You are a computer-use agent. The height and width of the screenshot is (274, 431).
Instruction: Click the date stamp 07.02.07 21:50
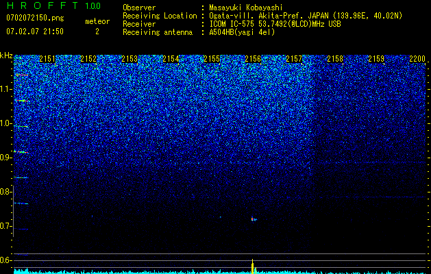pyautogui.click(x=35, y=32)
